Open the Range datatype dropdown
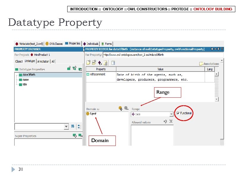 [171, 114]
